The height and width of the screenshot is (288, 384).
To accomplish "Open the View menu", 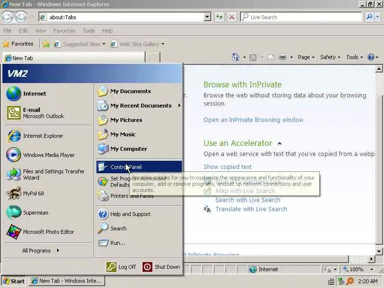I will point(40,31).
